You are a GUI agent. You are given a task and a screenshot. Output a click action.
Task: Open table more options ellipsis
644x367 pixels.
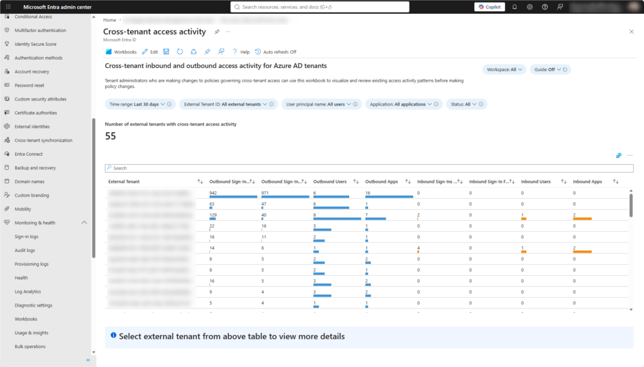pyautogui.click(x=630, y=156)
